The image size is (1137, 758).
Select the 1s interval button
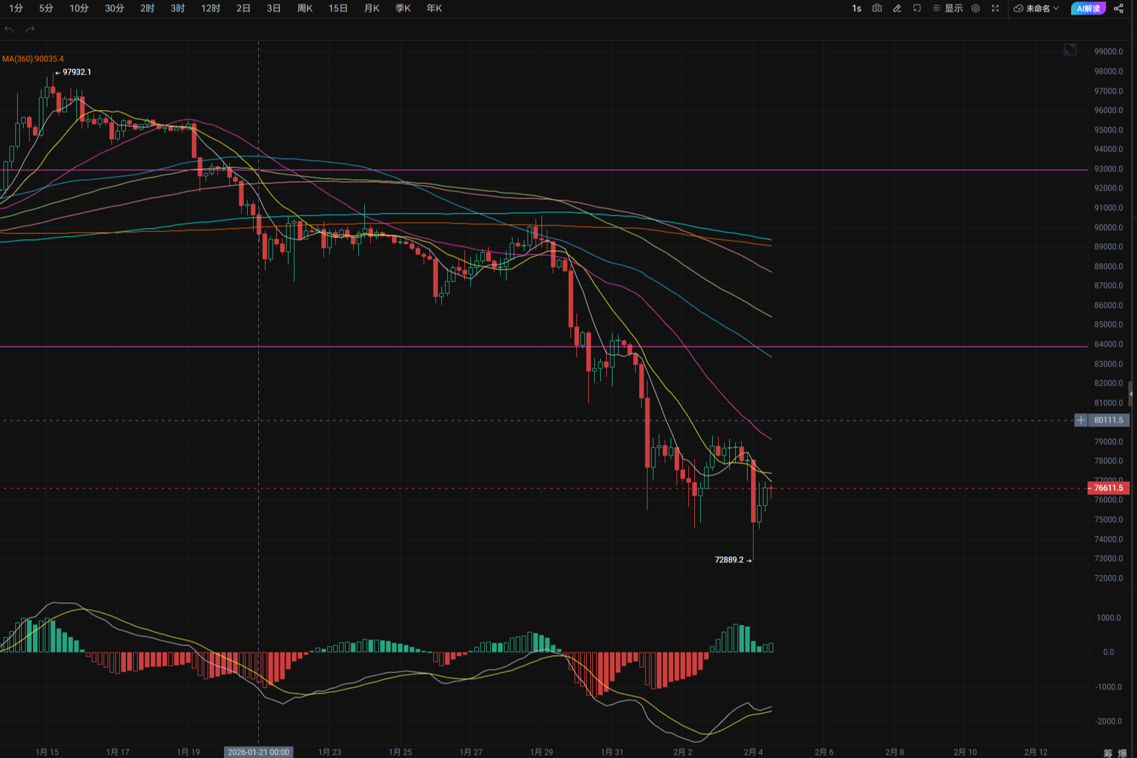pyautogui.click(x=856, y=9)
